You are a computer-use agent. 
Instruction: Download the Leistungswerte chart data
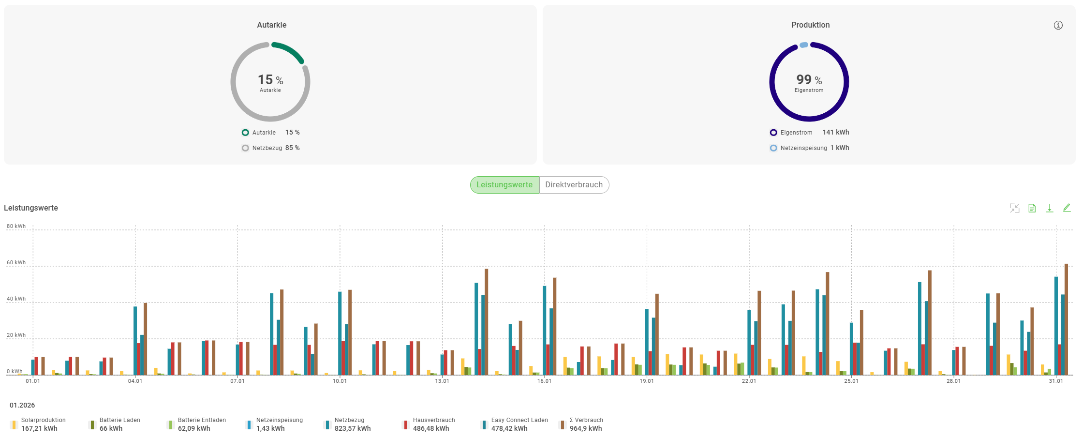coord(1049,208)
